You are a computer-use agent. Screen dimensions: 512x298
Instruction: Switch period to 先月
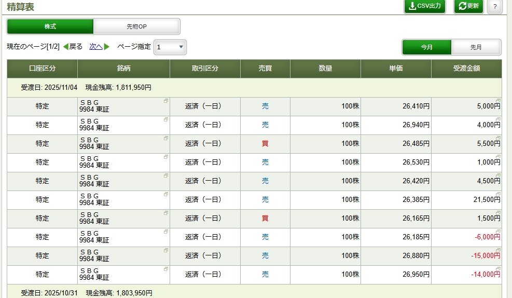coord(476,47)
